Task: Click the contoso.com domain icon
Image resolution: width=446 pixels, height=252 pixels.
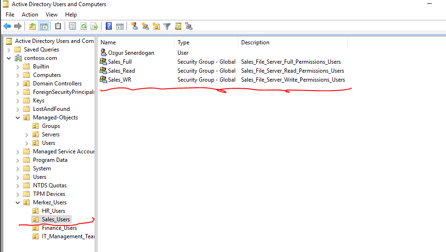Action: (18, 58)
